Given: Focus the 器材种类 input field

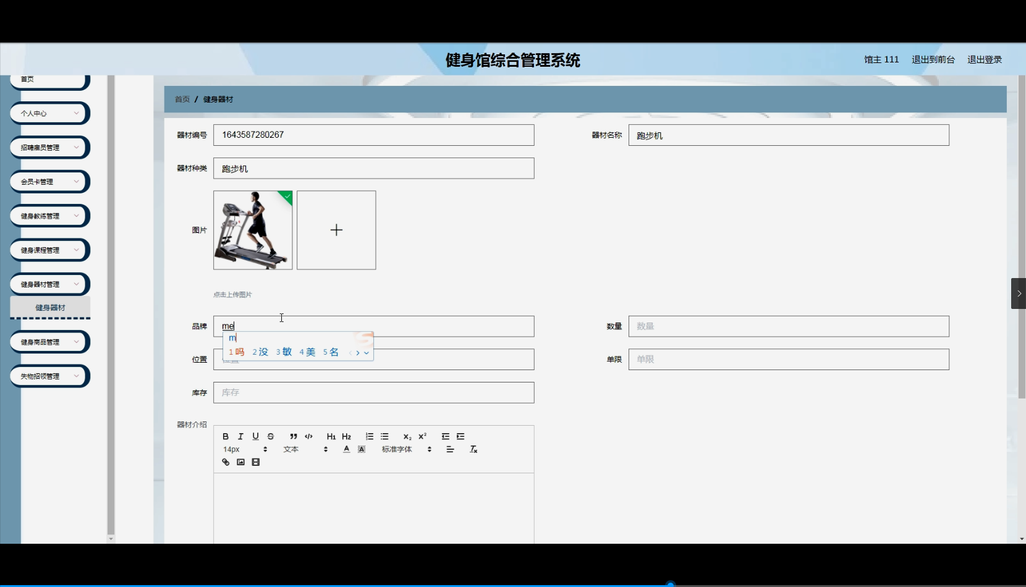Looking at the screenshot, I should [x=374, y=169].
